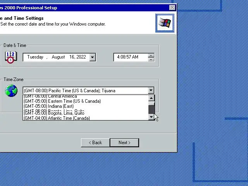Pick Atlantic Time (Canada) entry
Screen dimensions: 248x186
pyautogui.click(x=86, y=118)
